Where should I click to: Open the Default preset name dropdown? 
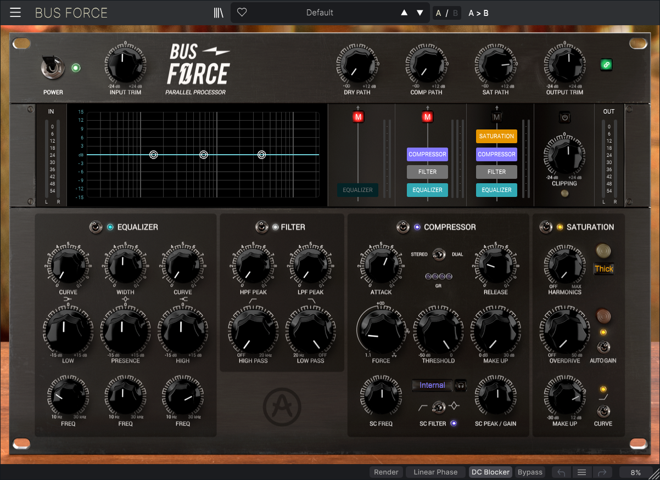[320, 13]
